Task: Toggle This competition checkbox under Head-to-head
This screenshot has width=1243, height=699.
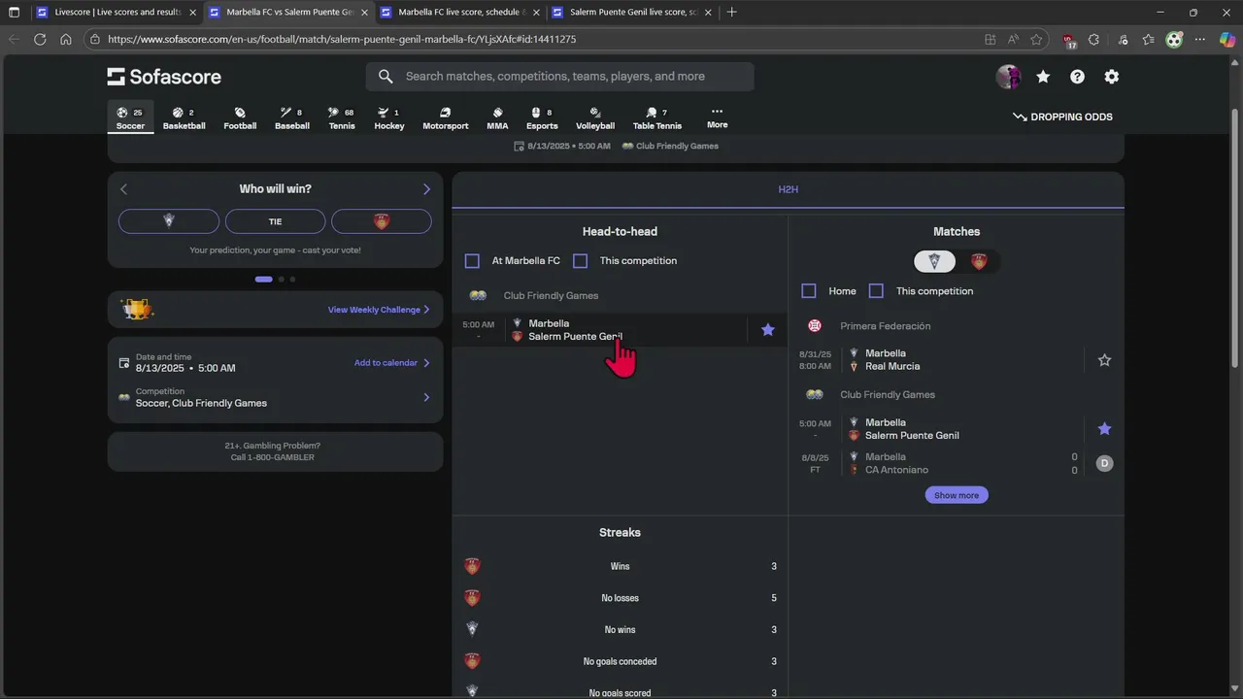Action: click(x=581, y=261)
